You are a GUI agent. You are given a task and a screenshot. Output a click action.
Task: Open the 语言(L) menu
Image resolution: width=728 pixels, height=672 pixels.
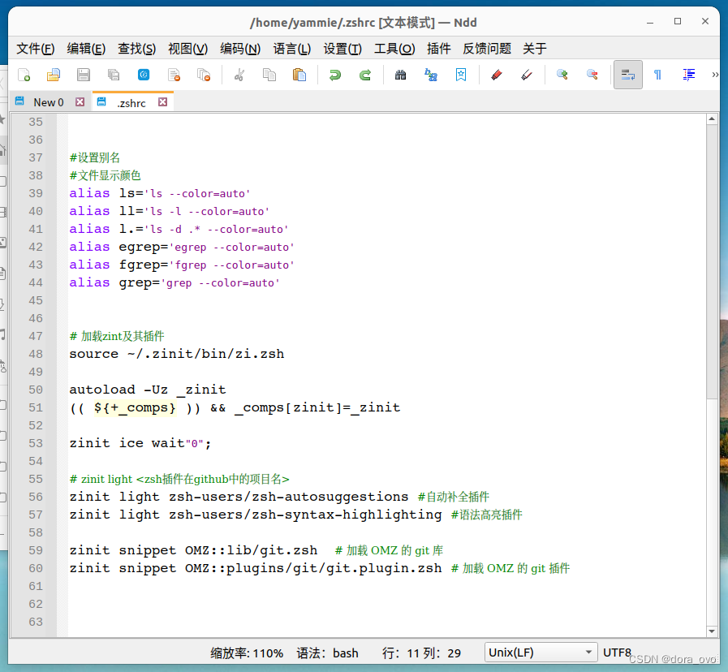(291, 49)
